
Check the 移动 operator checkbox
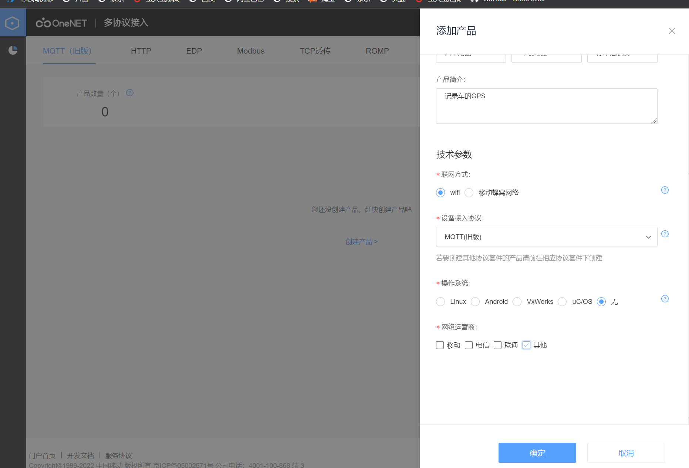click(440, 345)
